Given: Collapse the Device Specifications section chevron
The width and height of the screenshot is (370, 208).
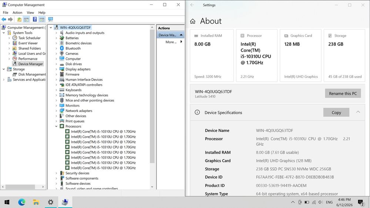Looking at the screenshot, I should coord(358,112).
